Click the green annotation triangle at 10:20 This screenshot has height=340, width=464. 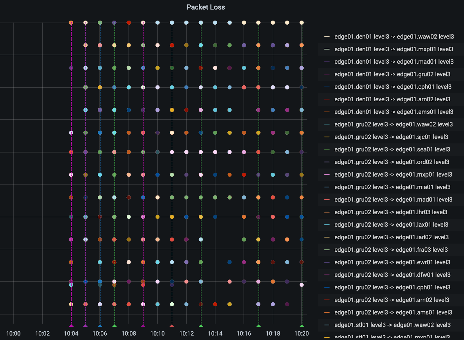point(302,326)
